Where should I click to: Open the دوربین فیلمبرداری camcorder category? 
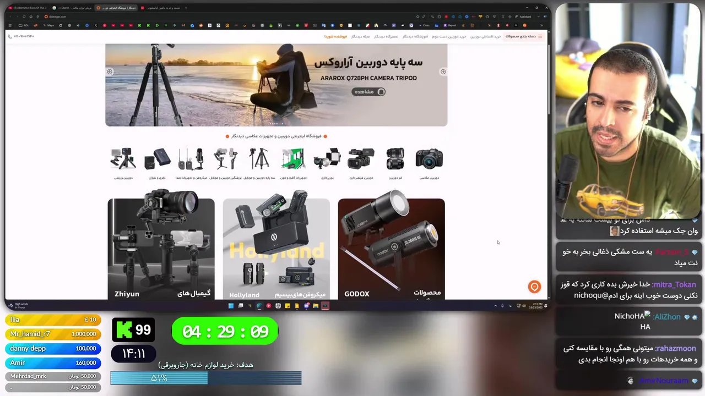click(361, 163)
